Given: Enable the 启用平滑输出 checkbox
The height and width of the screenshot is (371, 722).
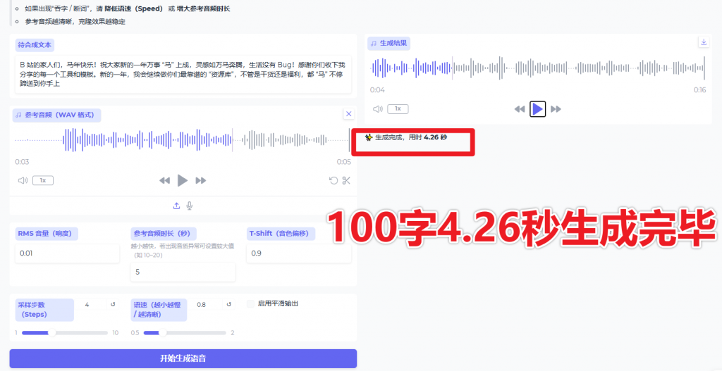Looking at the screenshot, I should click(x=251, y=303).
